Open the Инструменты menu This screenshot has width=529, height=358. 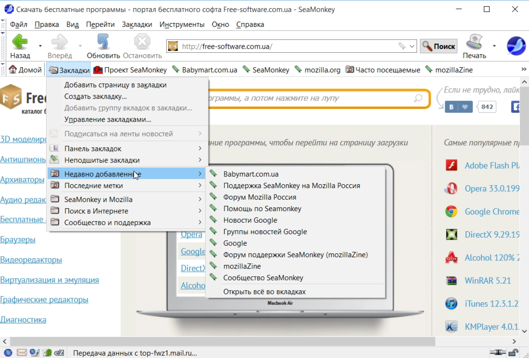pos(182,24)
